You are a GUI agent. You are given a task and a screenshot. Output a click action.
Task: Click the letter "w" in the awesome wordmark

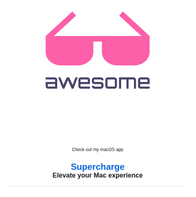68,83
